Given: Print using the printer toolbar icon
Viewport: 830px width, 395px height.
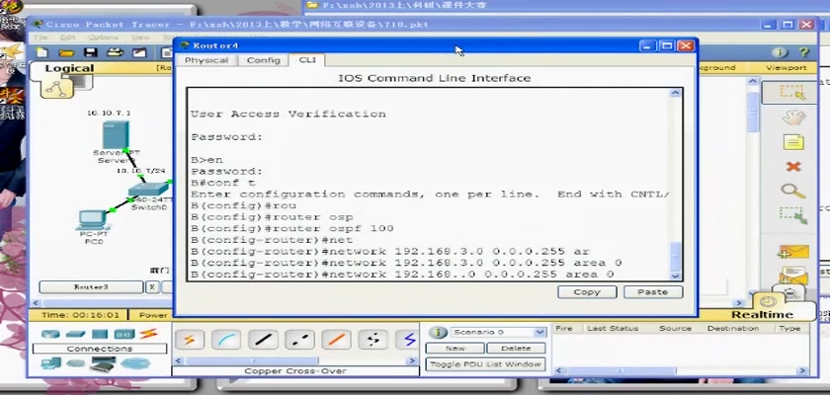Looking at the screenshot, I should (115, 52).
